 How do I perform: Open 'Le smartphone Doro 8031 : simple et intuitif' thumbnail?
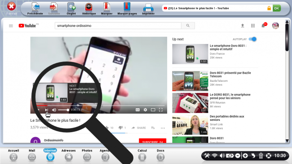190,54
